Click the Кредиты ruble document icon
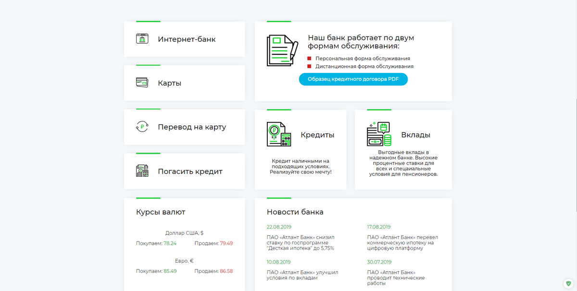This screenshot has height=291, width=577. [x=279, y=134]
